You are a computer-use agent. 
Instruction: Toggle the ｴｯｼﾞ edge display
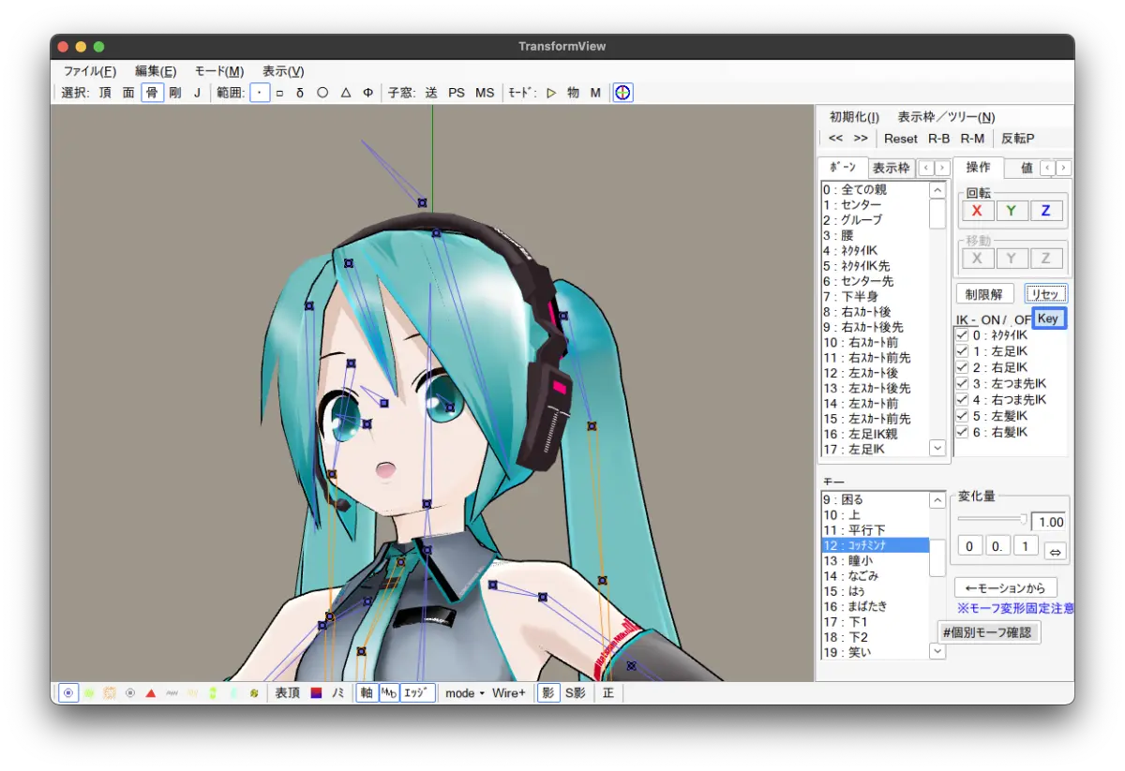pos(418,693)
